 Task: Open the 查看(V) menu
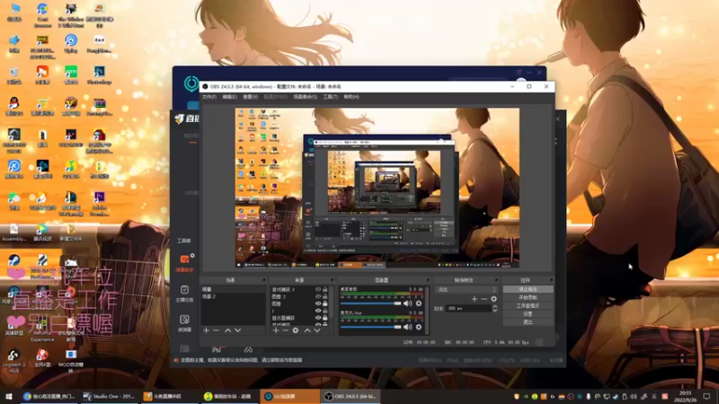tap(251, 97)
